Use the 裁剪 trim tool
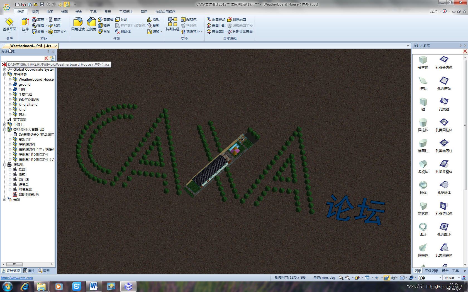Screen dimensions: 468x292 (153, 25)
